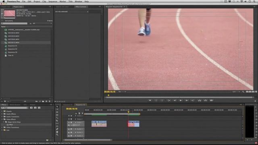Image resolution: width=258 pixels, height=145 pixels.
Task: Open Program monitor settings wrench
Action: pyautogui.click(x=243, y=92)
